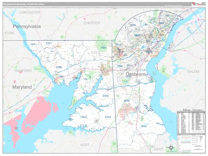The height and width of the screenshot is (156, 208).
Task: Click the compass rose near the legend
Action: (171, 147)
